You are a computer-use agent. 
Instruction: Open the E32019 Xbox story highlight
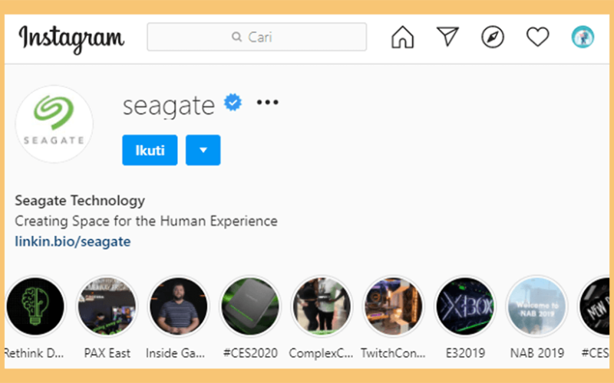coord(465,306)
